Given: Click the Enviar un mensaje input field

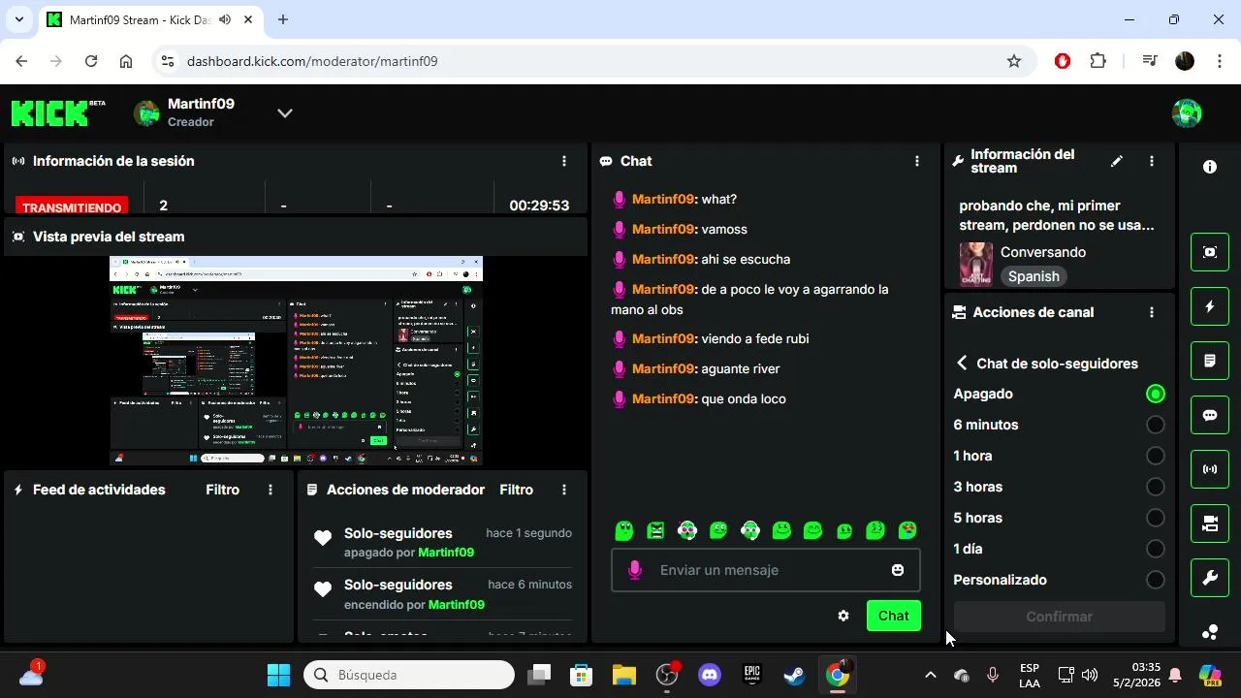Looking at the screenshot, I should point(765,570).
